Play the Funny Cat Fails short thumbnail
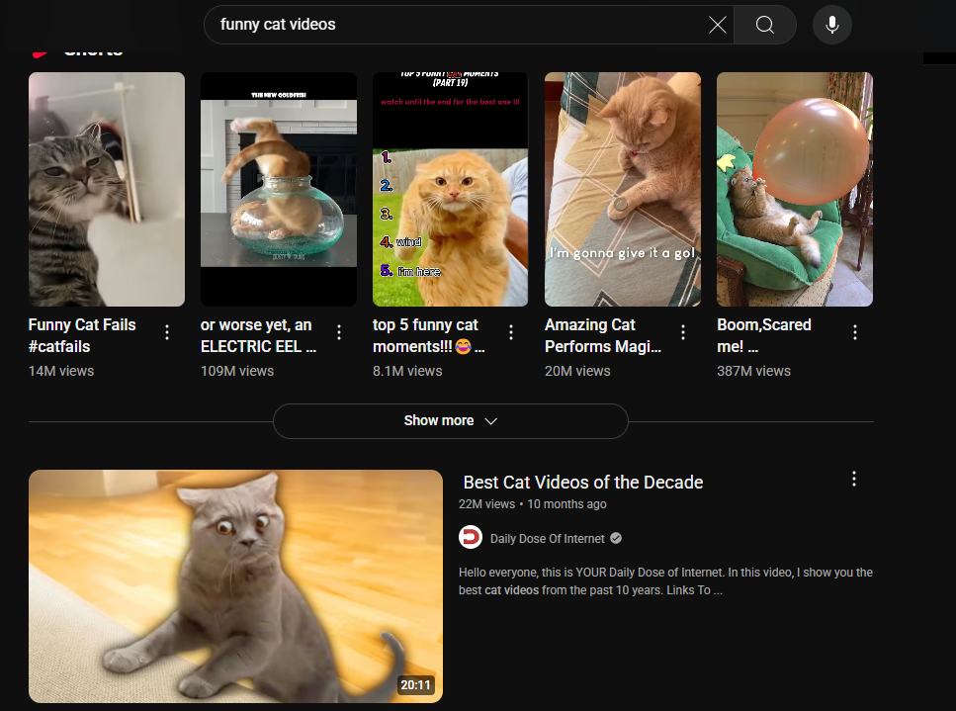956x711 pixels. click(107, 189)
